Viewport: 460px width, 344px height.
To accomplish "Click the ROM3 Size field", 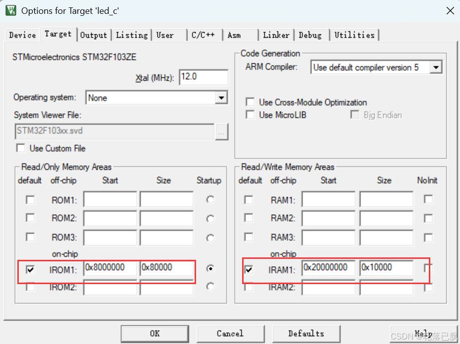I will [167, 237].
